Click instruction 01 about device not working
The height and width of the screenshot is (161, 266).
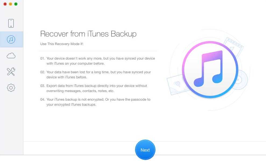pyautogui.click(x=98, y=61)
